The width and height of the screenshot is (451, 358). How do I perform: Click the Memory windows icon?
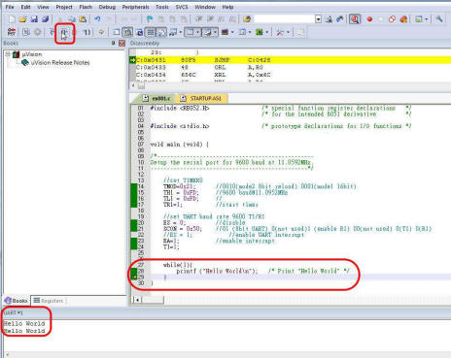pyautogui.click(x=191, y=32)
